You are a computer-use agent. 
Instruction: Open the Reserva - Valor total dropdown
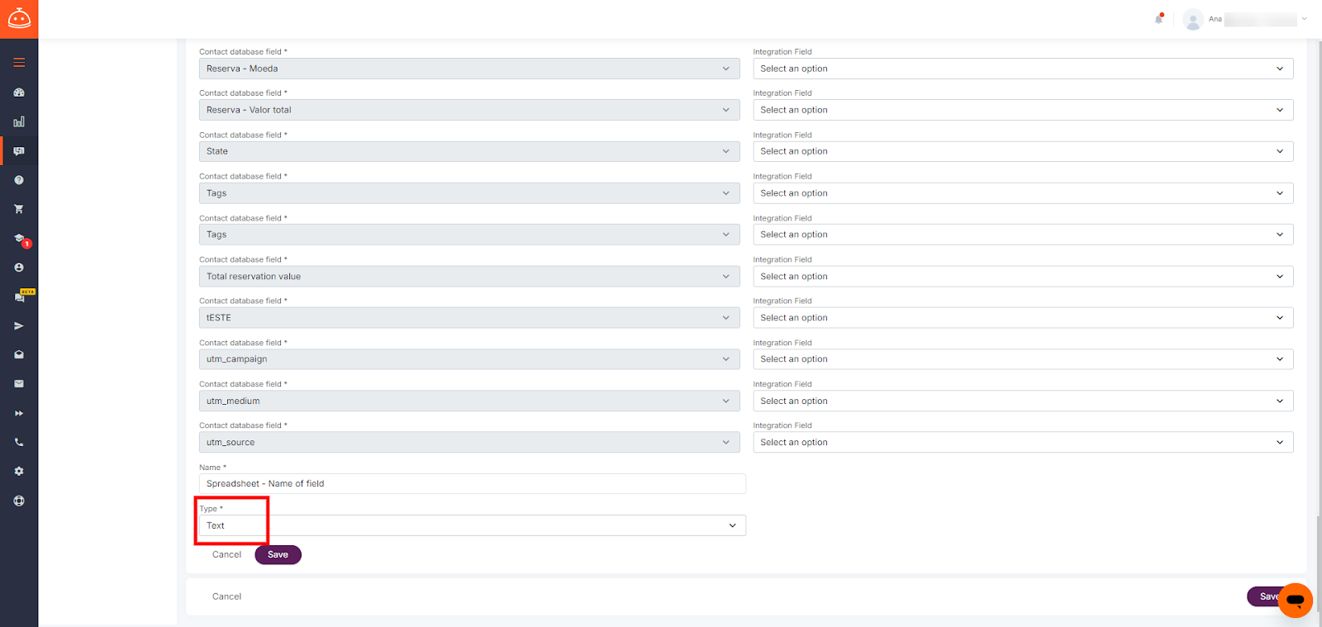(469, 110)
